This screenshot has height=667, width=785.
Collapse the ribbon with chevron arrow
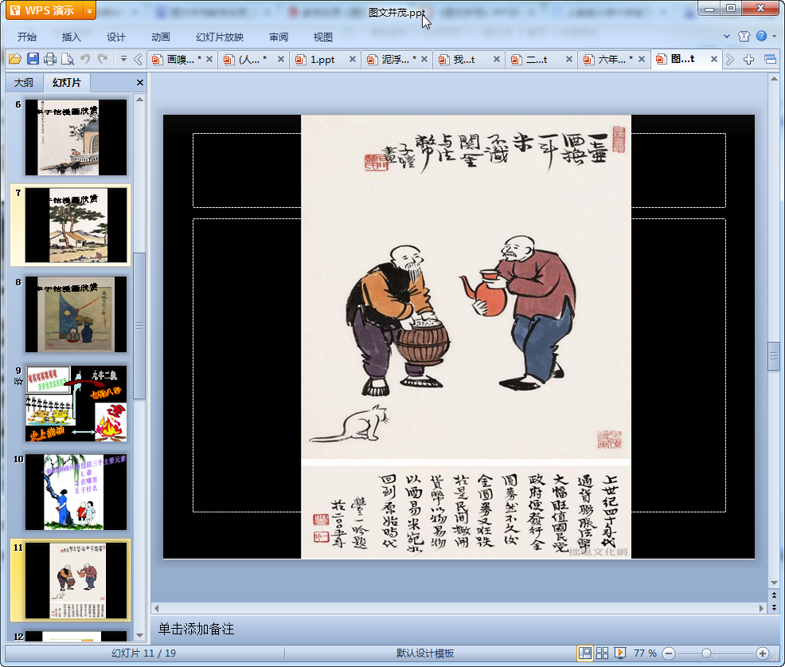tap(726, 36)
